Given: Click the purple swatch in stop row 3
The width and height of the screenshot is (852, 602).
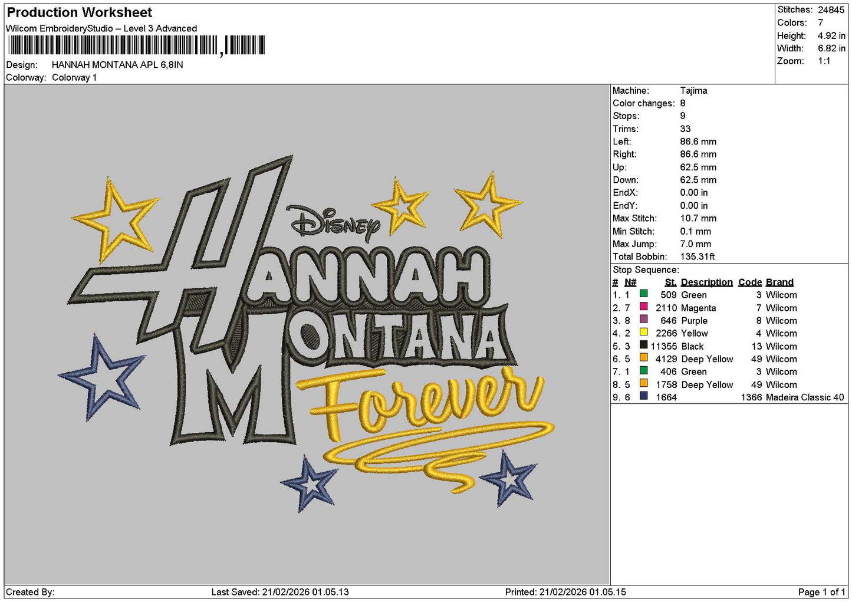Looking at the screenshot, I should click(x=644, y=320).
